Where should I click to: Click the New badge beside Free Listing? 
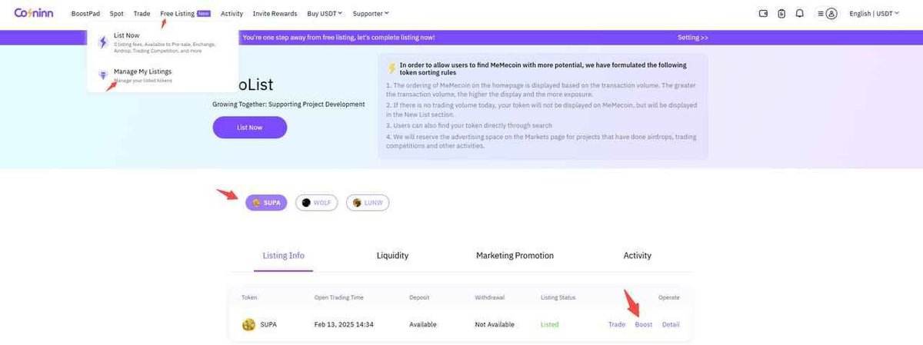[x=203, y=13]
